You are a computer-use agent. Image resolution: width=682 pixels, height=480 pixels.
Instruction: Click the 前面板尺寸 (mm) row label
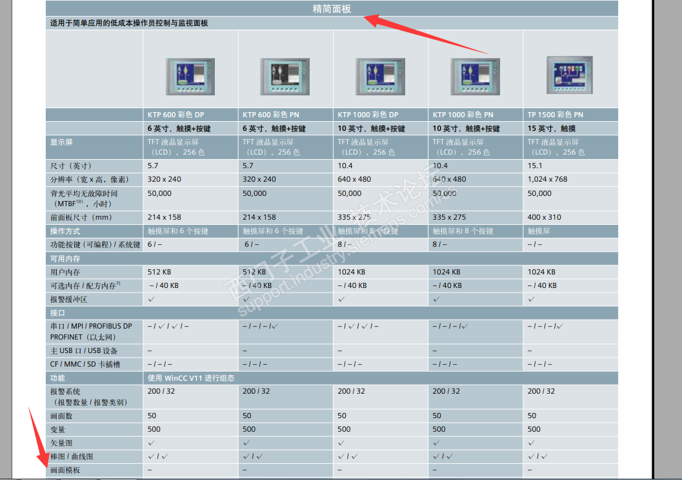click(x=81, y=217)
